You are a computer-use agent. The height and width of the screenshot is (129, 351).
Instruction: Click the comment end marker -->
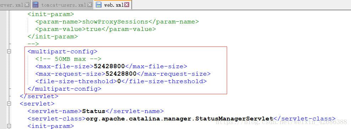(33, 44)
